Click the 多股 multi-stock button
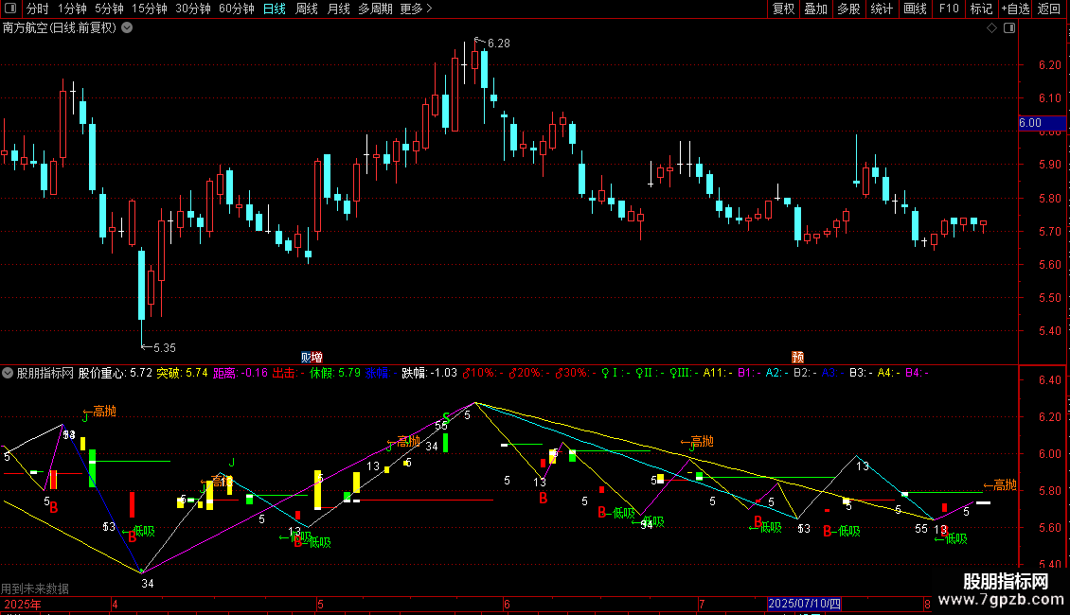The image size is (1070, 615). pyautogui.click(x=848, y=9)
